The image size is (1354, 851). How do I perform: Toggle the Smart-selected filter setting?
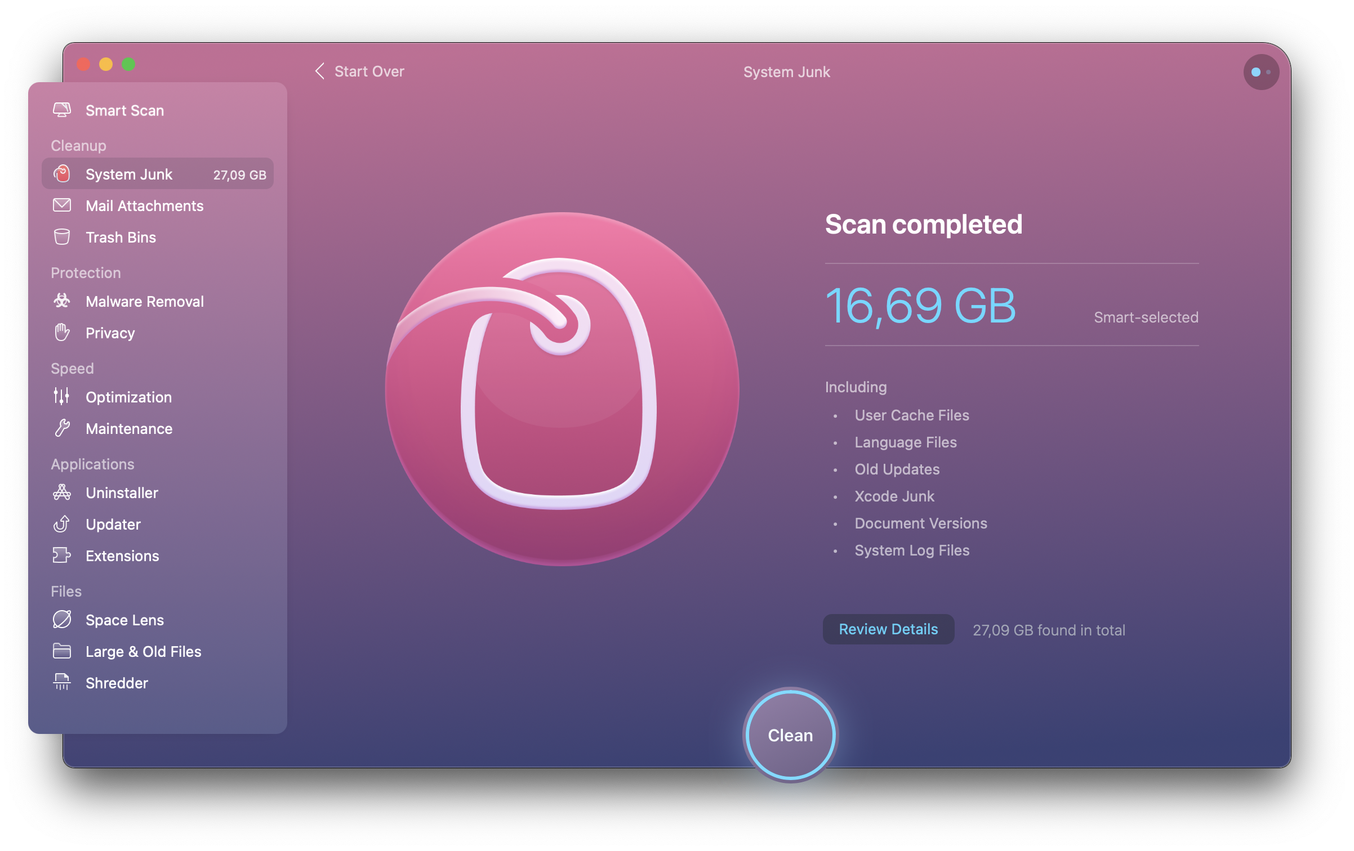[1145, 317]
